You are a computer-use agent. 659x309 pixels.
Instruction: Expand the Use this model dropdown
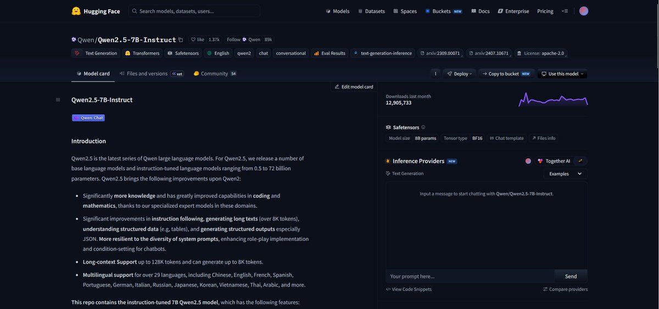click(562, 73)
